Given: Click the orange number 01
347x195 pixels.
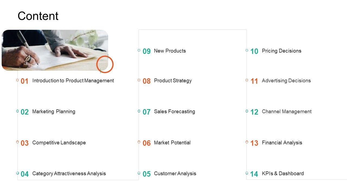Looking at the screenshot, I should 24,81.
